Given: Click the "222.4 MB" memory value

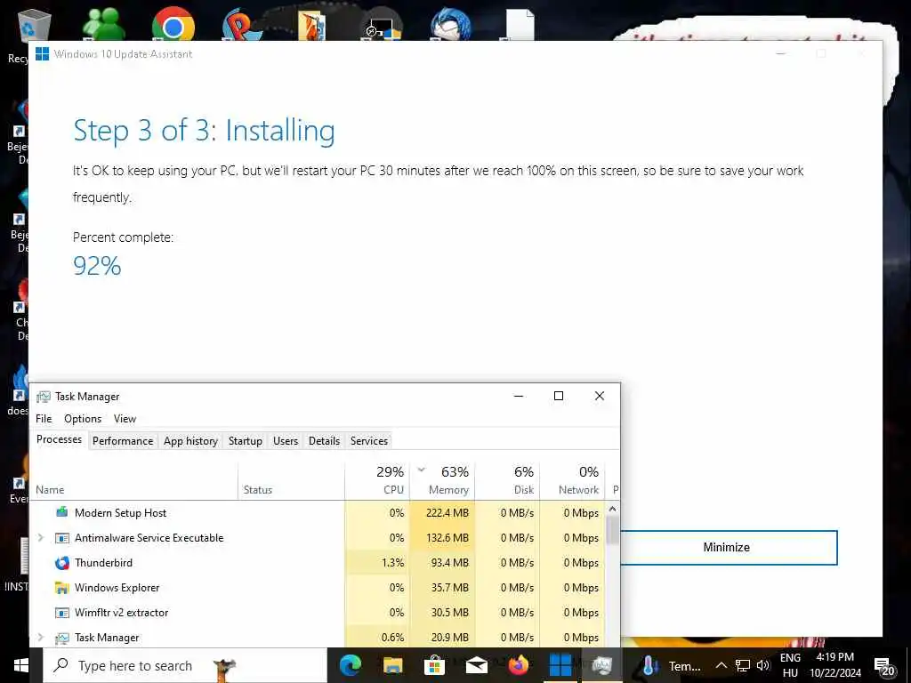Looking at the screenshot, I should click(x=447, y=513).
